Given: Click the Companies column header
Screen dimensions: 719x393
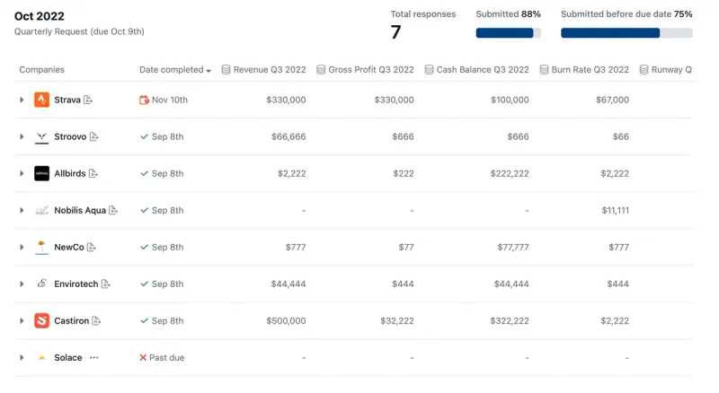Looking at the screenshot, I should (x=41, y=70).
